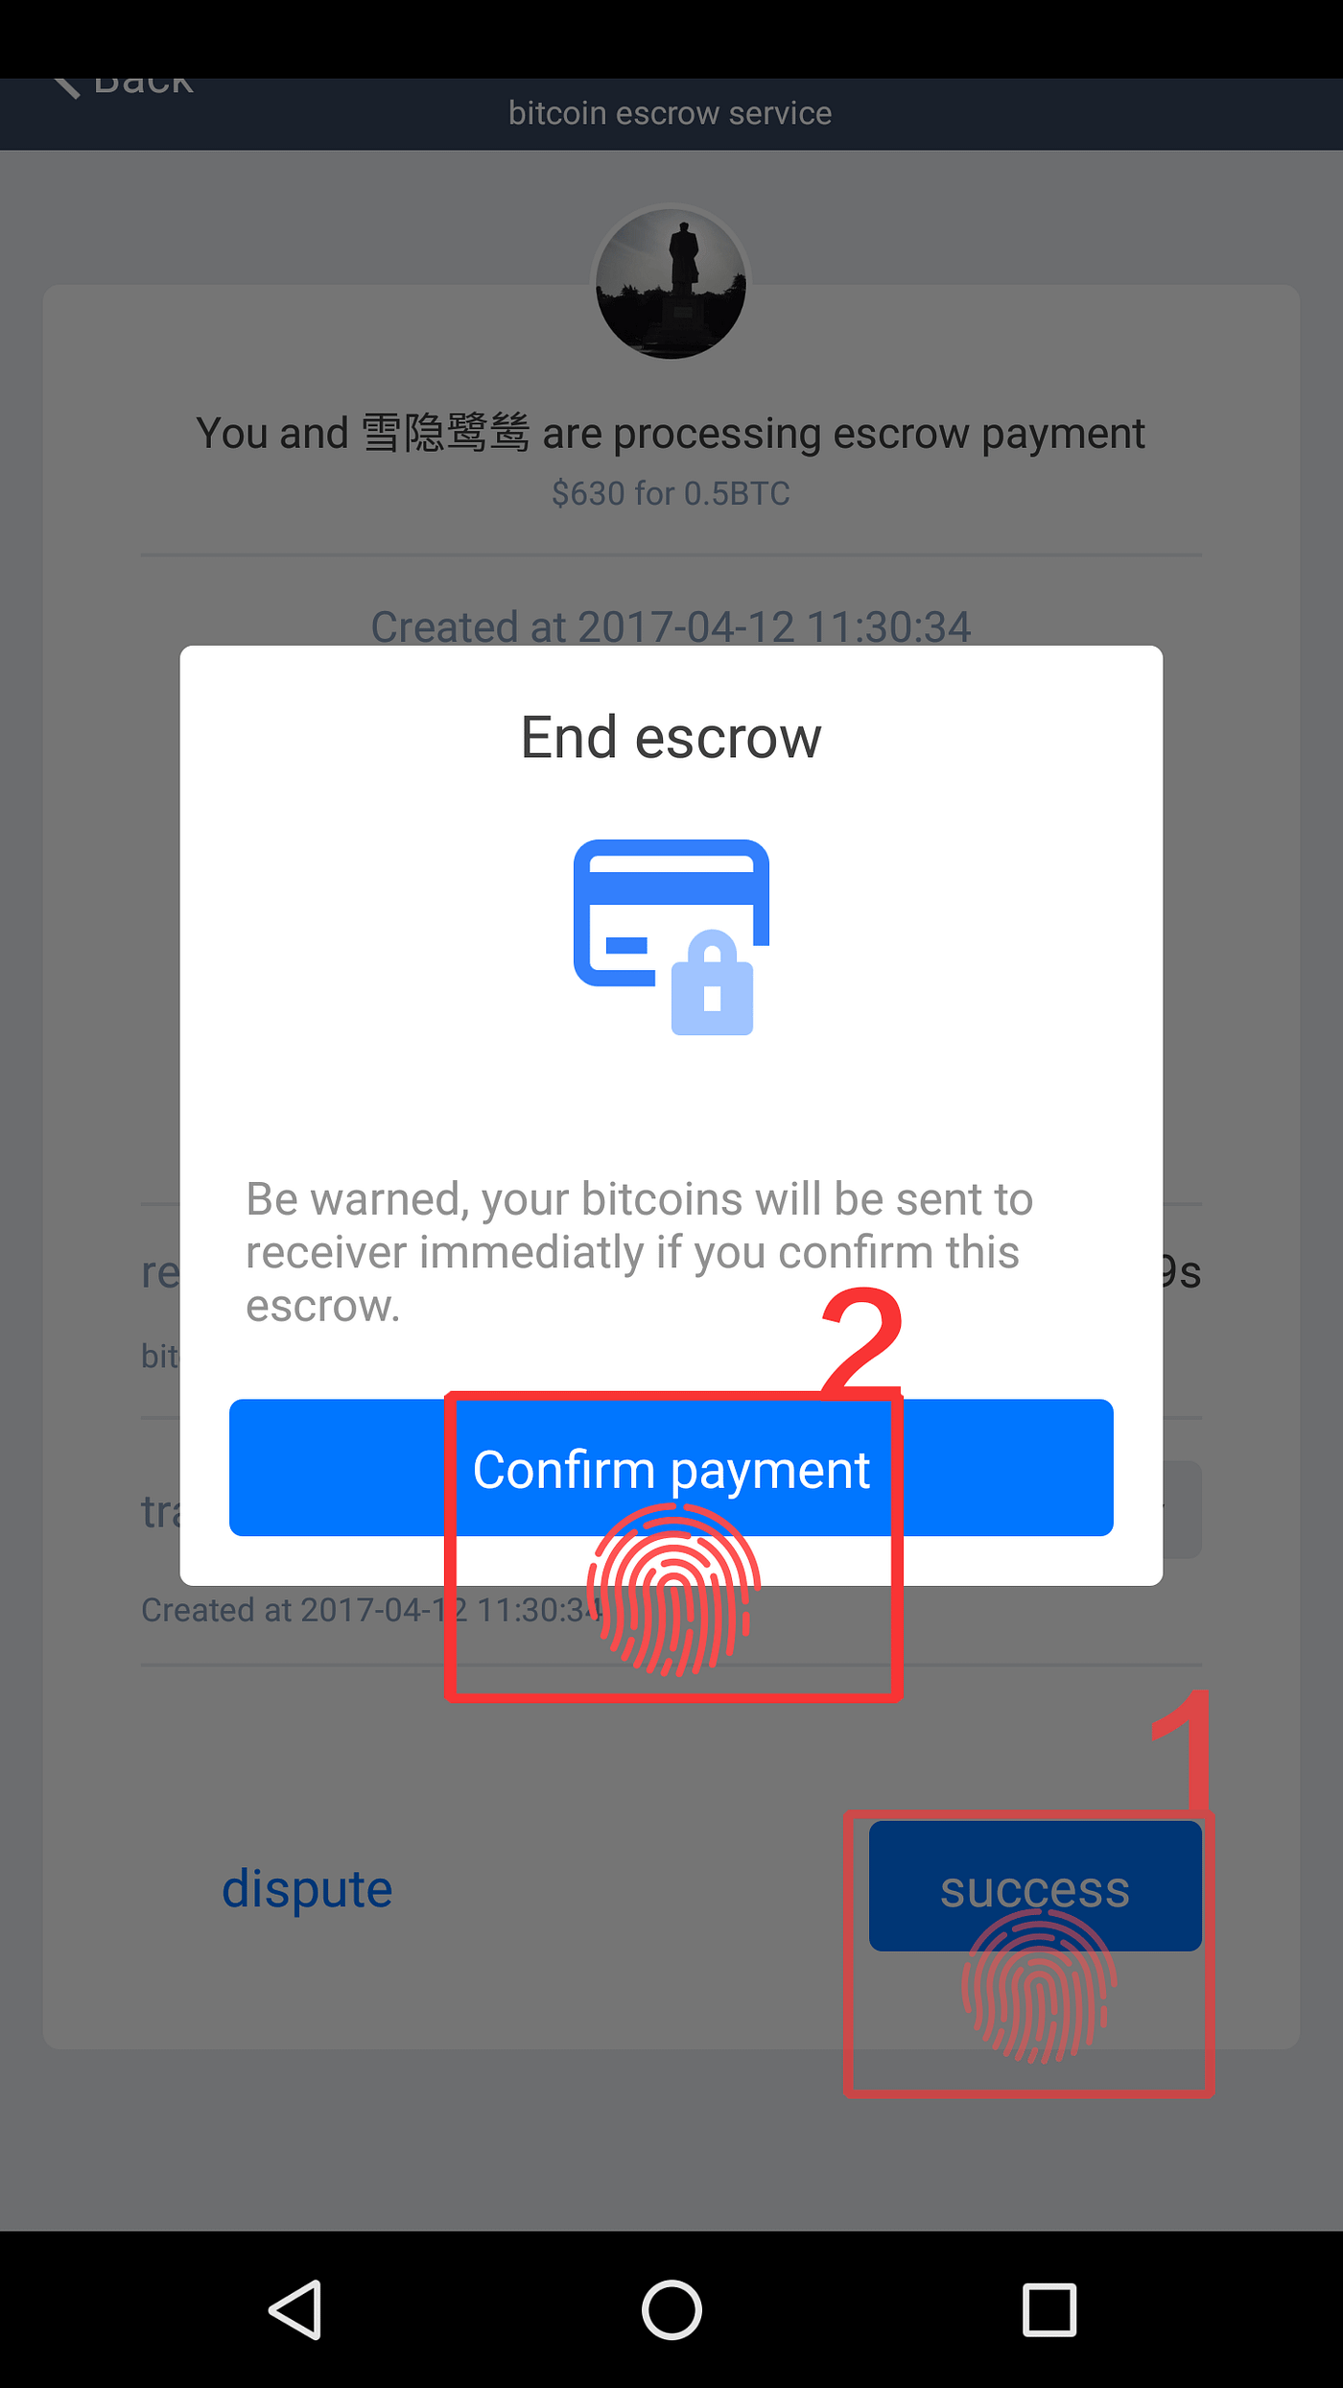Tap the red number 2 annotation

point(862,1341)
